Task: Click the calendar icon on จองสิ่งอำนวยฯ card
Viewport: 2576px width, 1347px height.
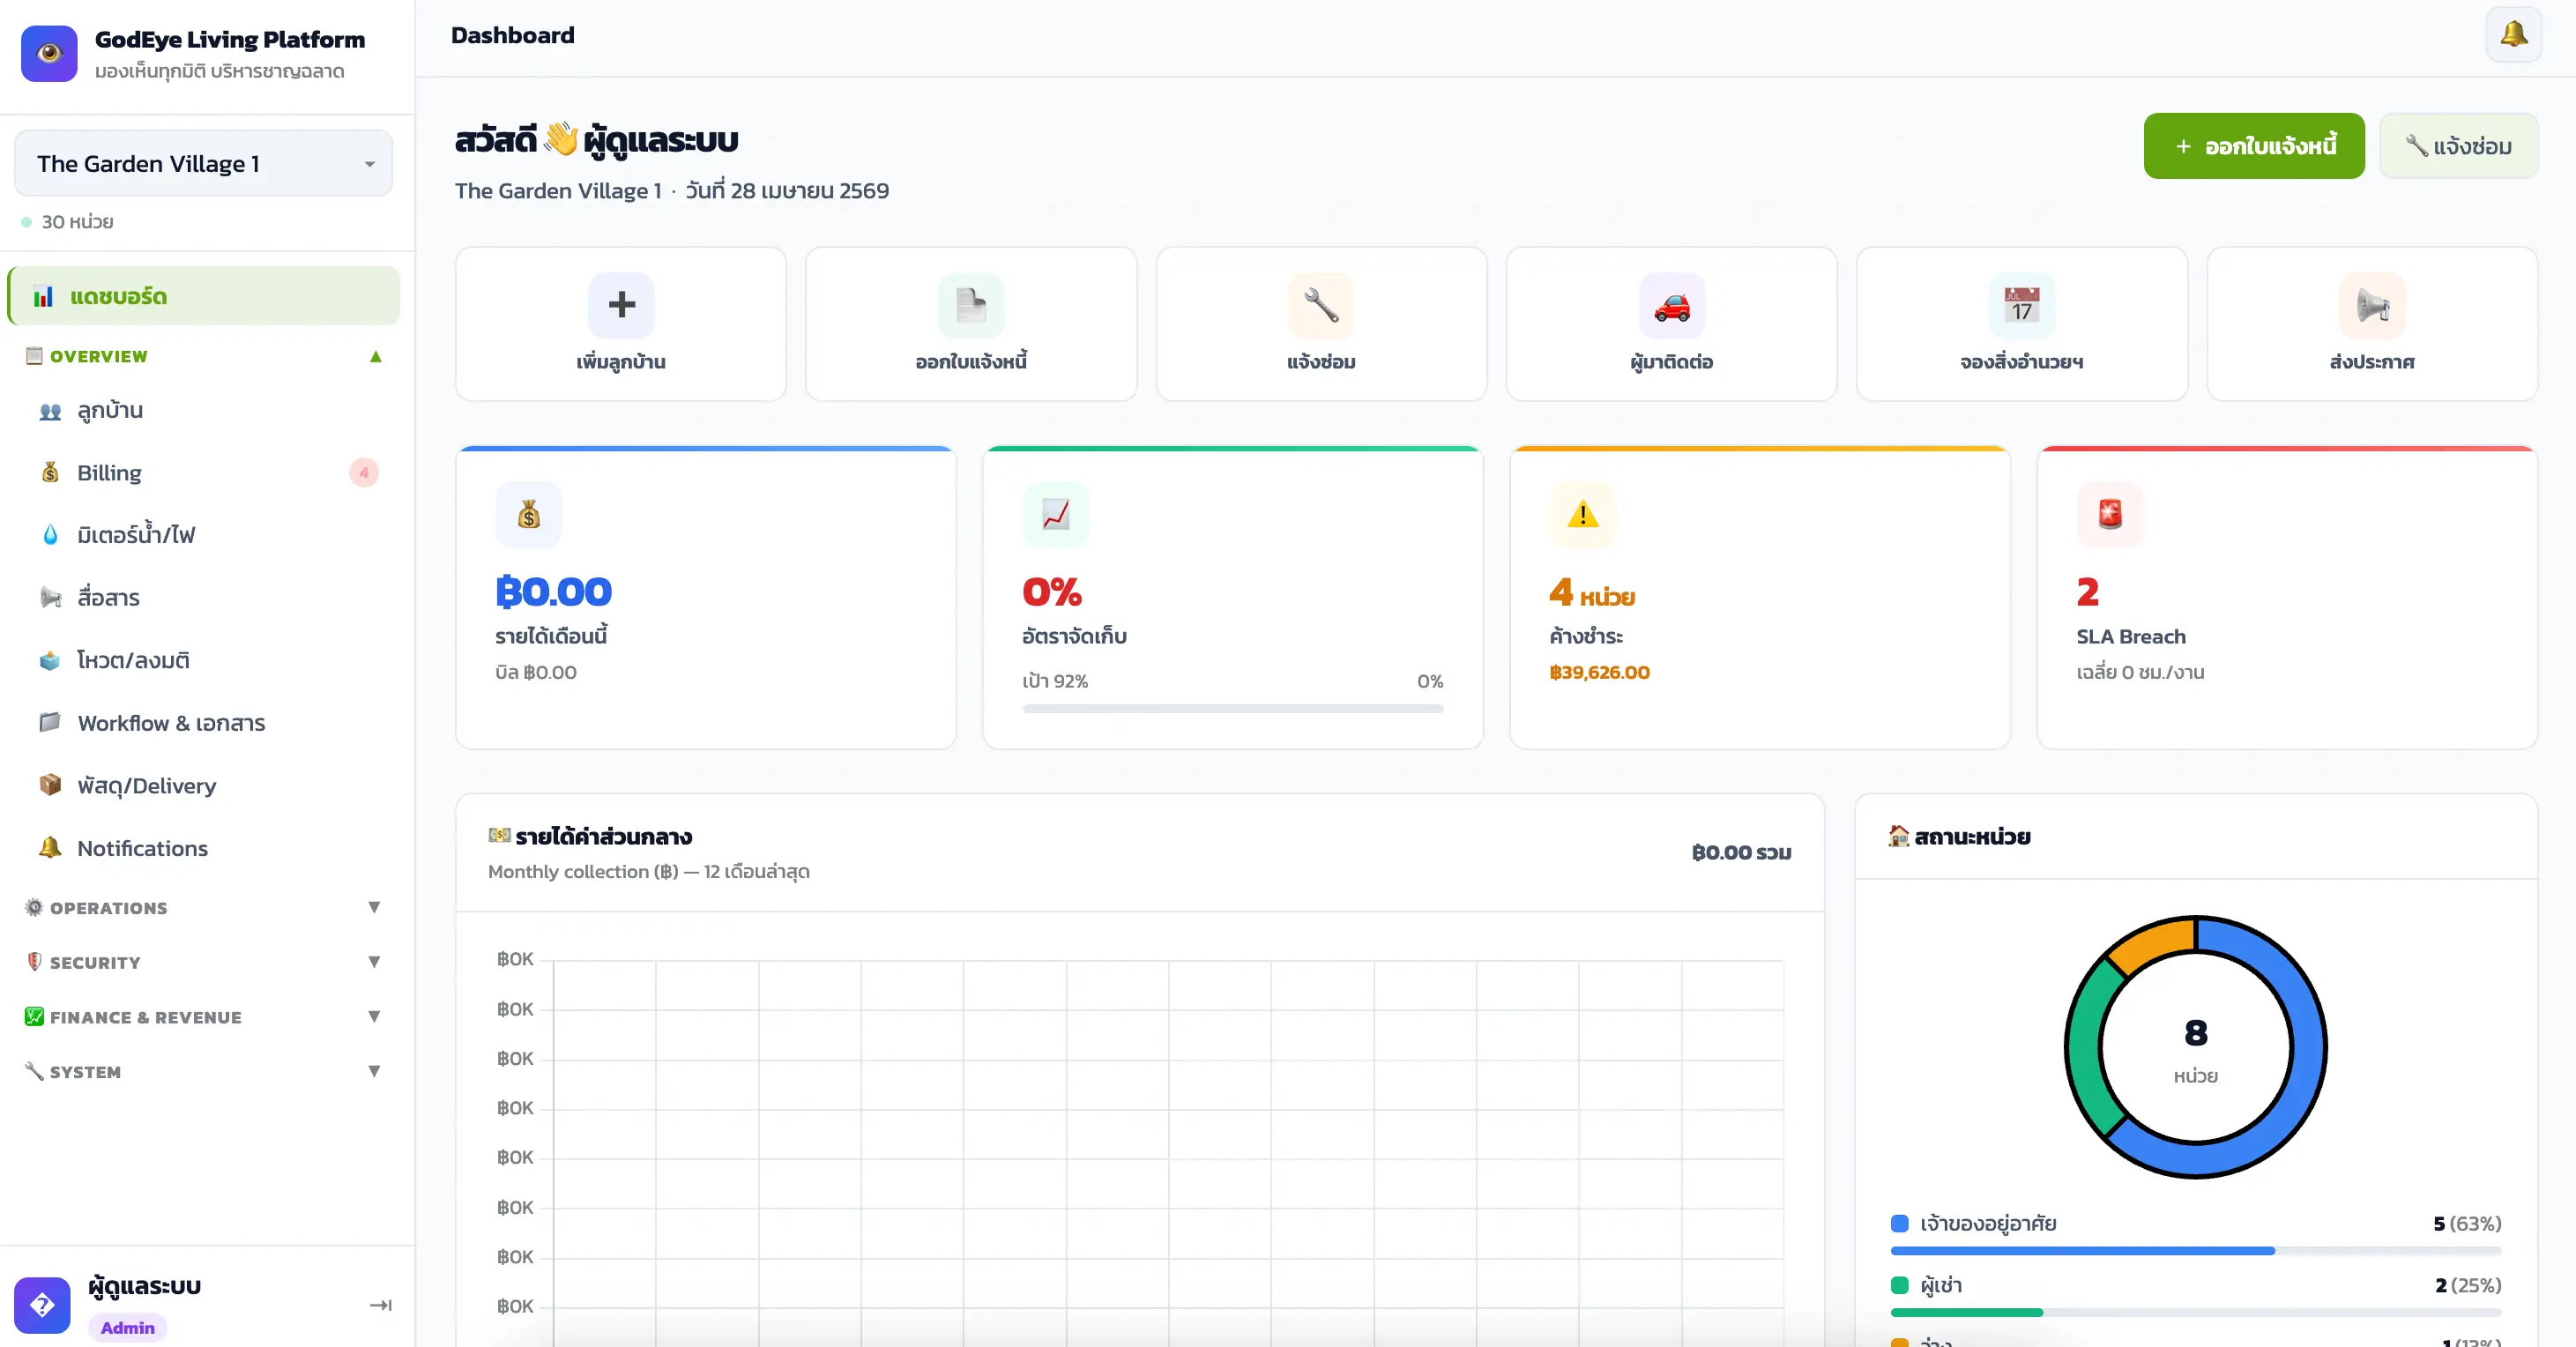Action: click(2022, 305)
